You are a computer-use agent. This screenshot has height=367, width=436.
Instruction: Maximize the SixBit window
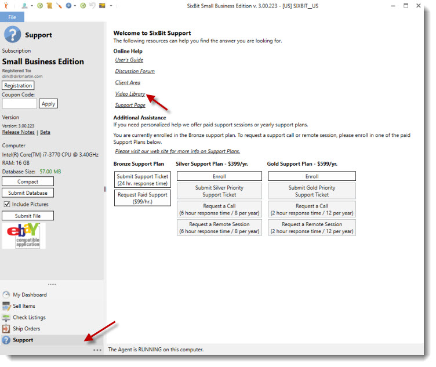406,6
